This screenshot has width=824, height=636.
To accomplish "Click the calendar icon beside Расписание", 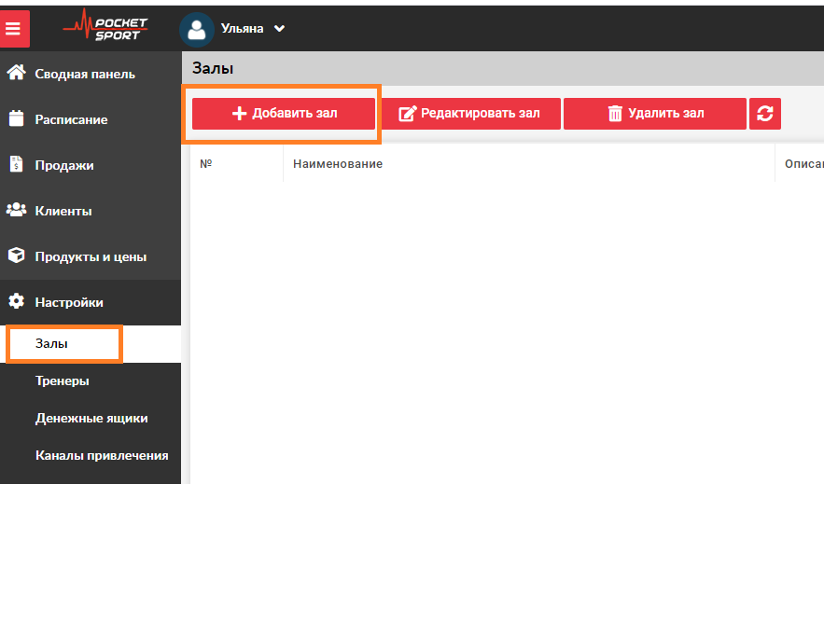I will pyautogui.click(x=16, y=119).
